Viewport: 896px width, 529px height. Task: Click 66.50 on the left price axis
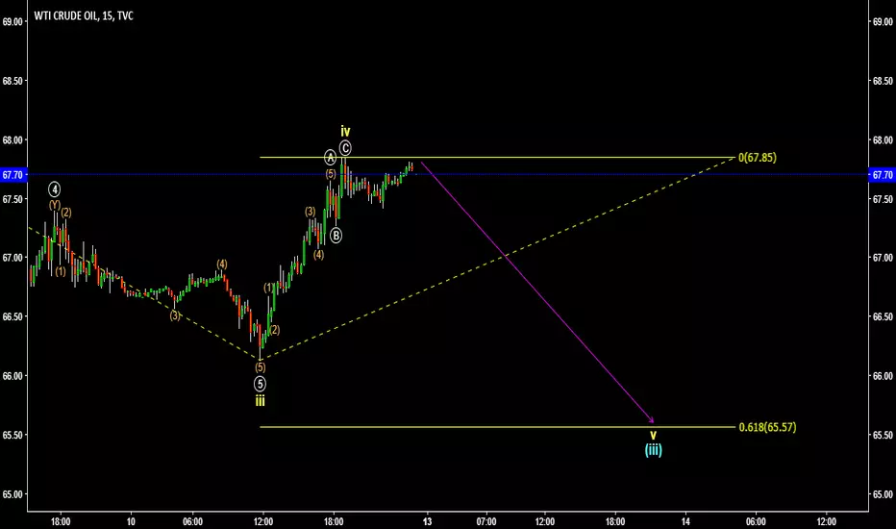point(12,316)
